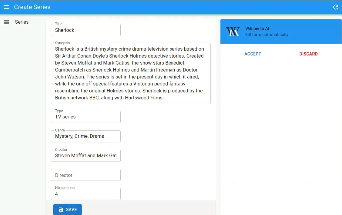
Task: Select the Type field showing TV series
Action: (86, 117)
